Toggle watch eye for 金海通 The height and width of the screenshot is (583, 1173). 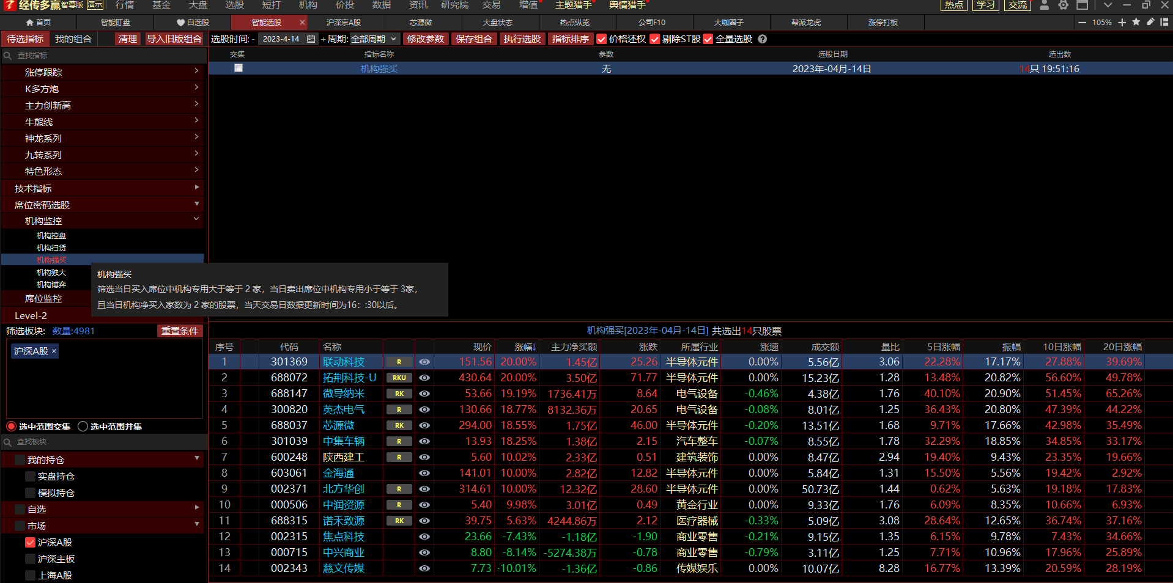[424, 474]
